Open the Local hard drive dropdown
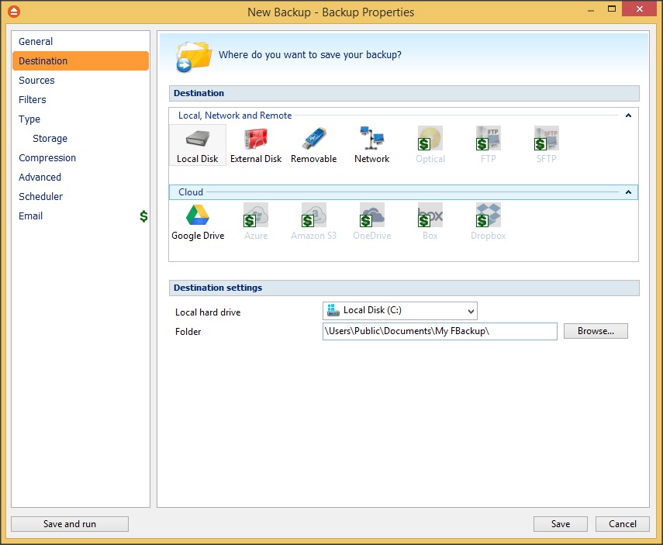The width and height of the screenshot is (663, 545). (x=400, y=311)
